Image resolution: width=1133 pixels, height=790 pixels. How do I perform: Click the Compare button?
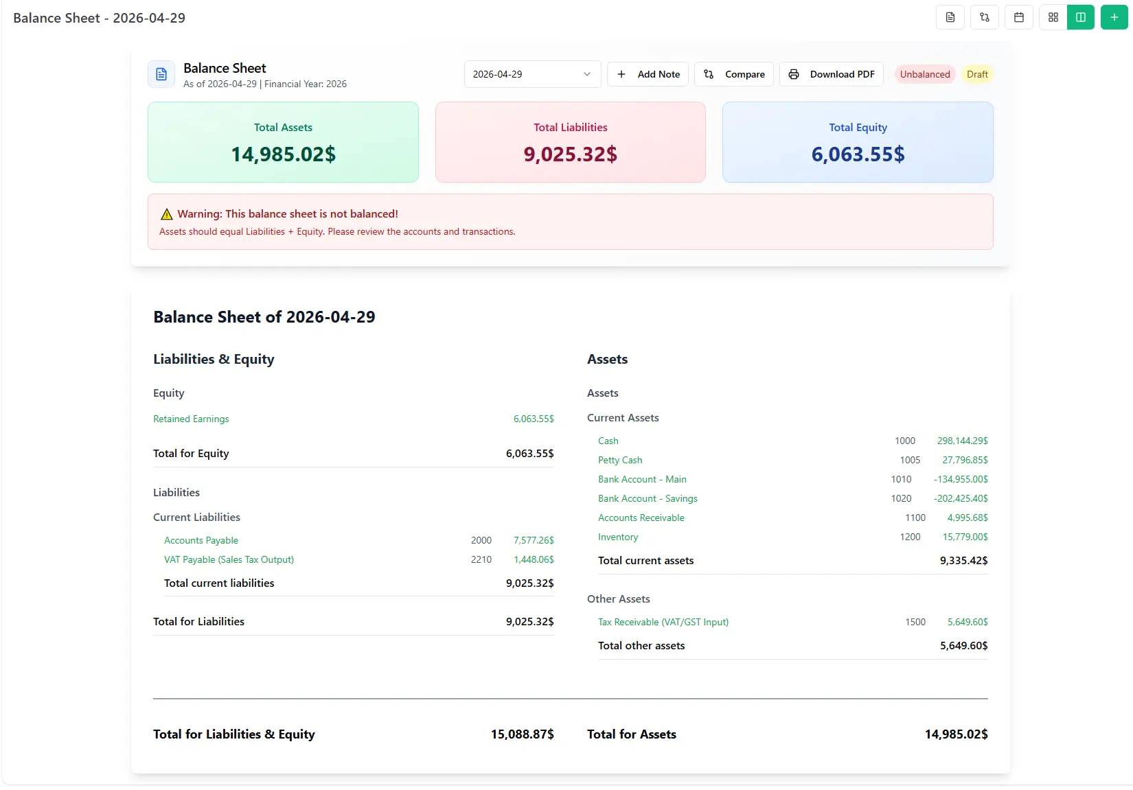tap(734, 74)
